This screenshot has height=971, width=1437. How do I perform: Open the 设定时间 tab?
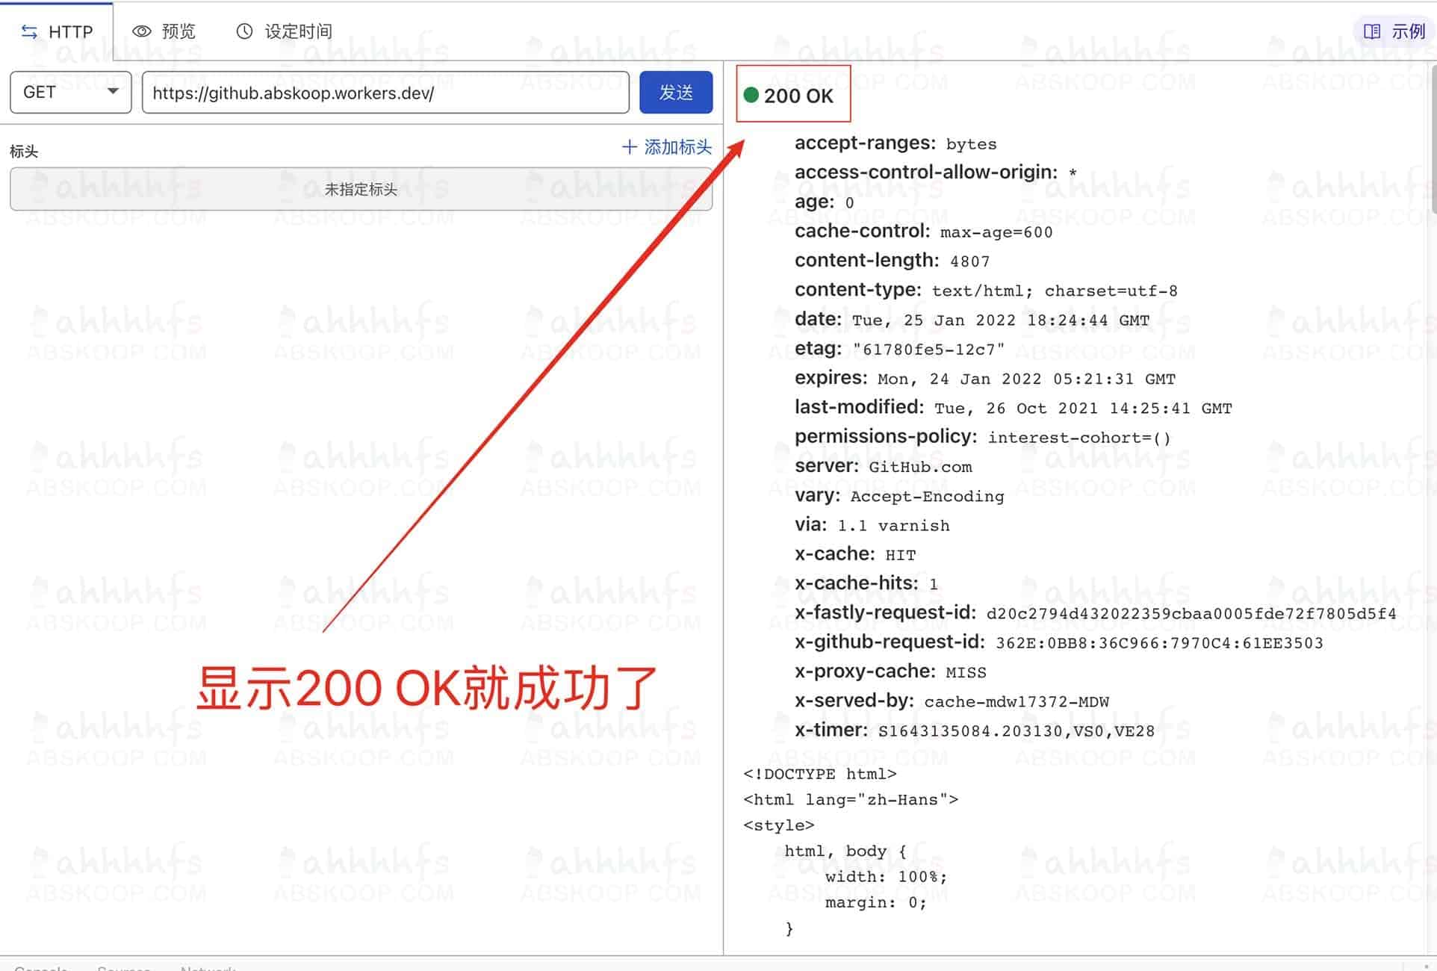pos(285,31)
